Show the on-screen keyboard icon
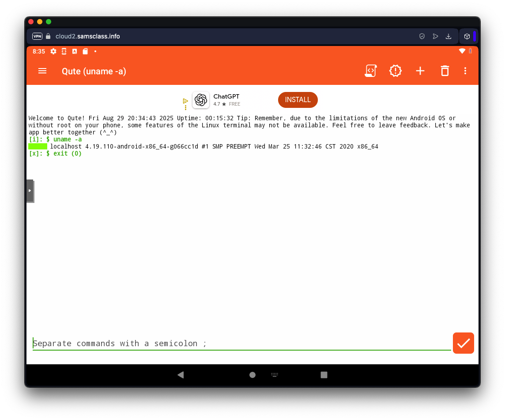This screenshot has width=505, height=420. click(275, 375)
